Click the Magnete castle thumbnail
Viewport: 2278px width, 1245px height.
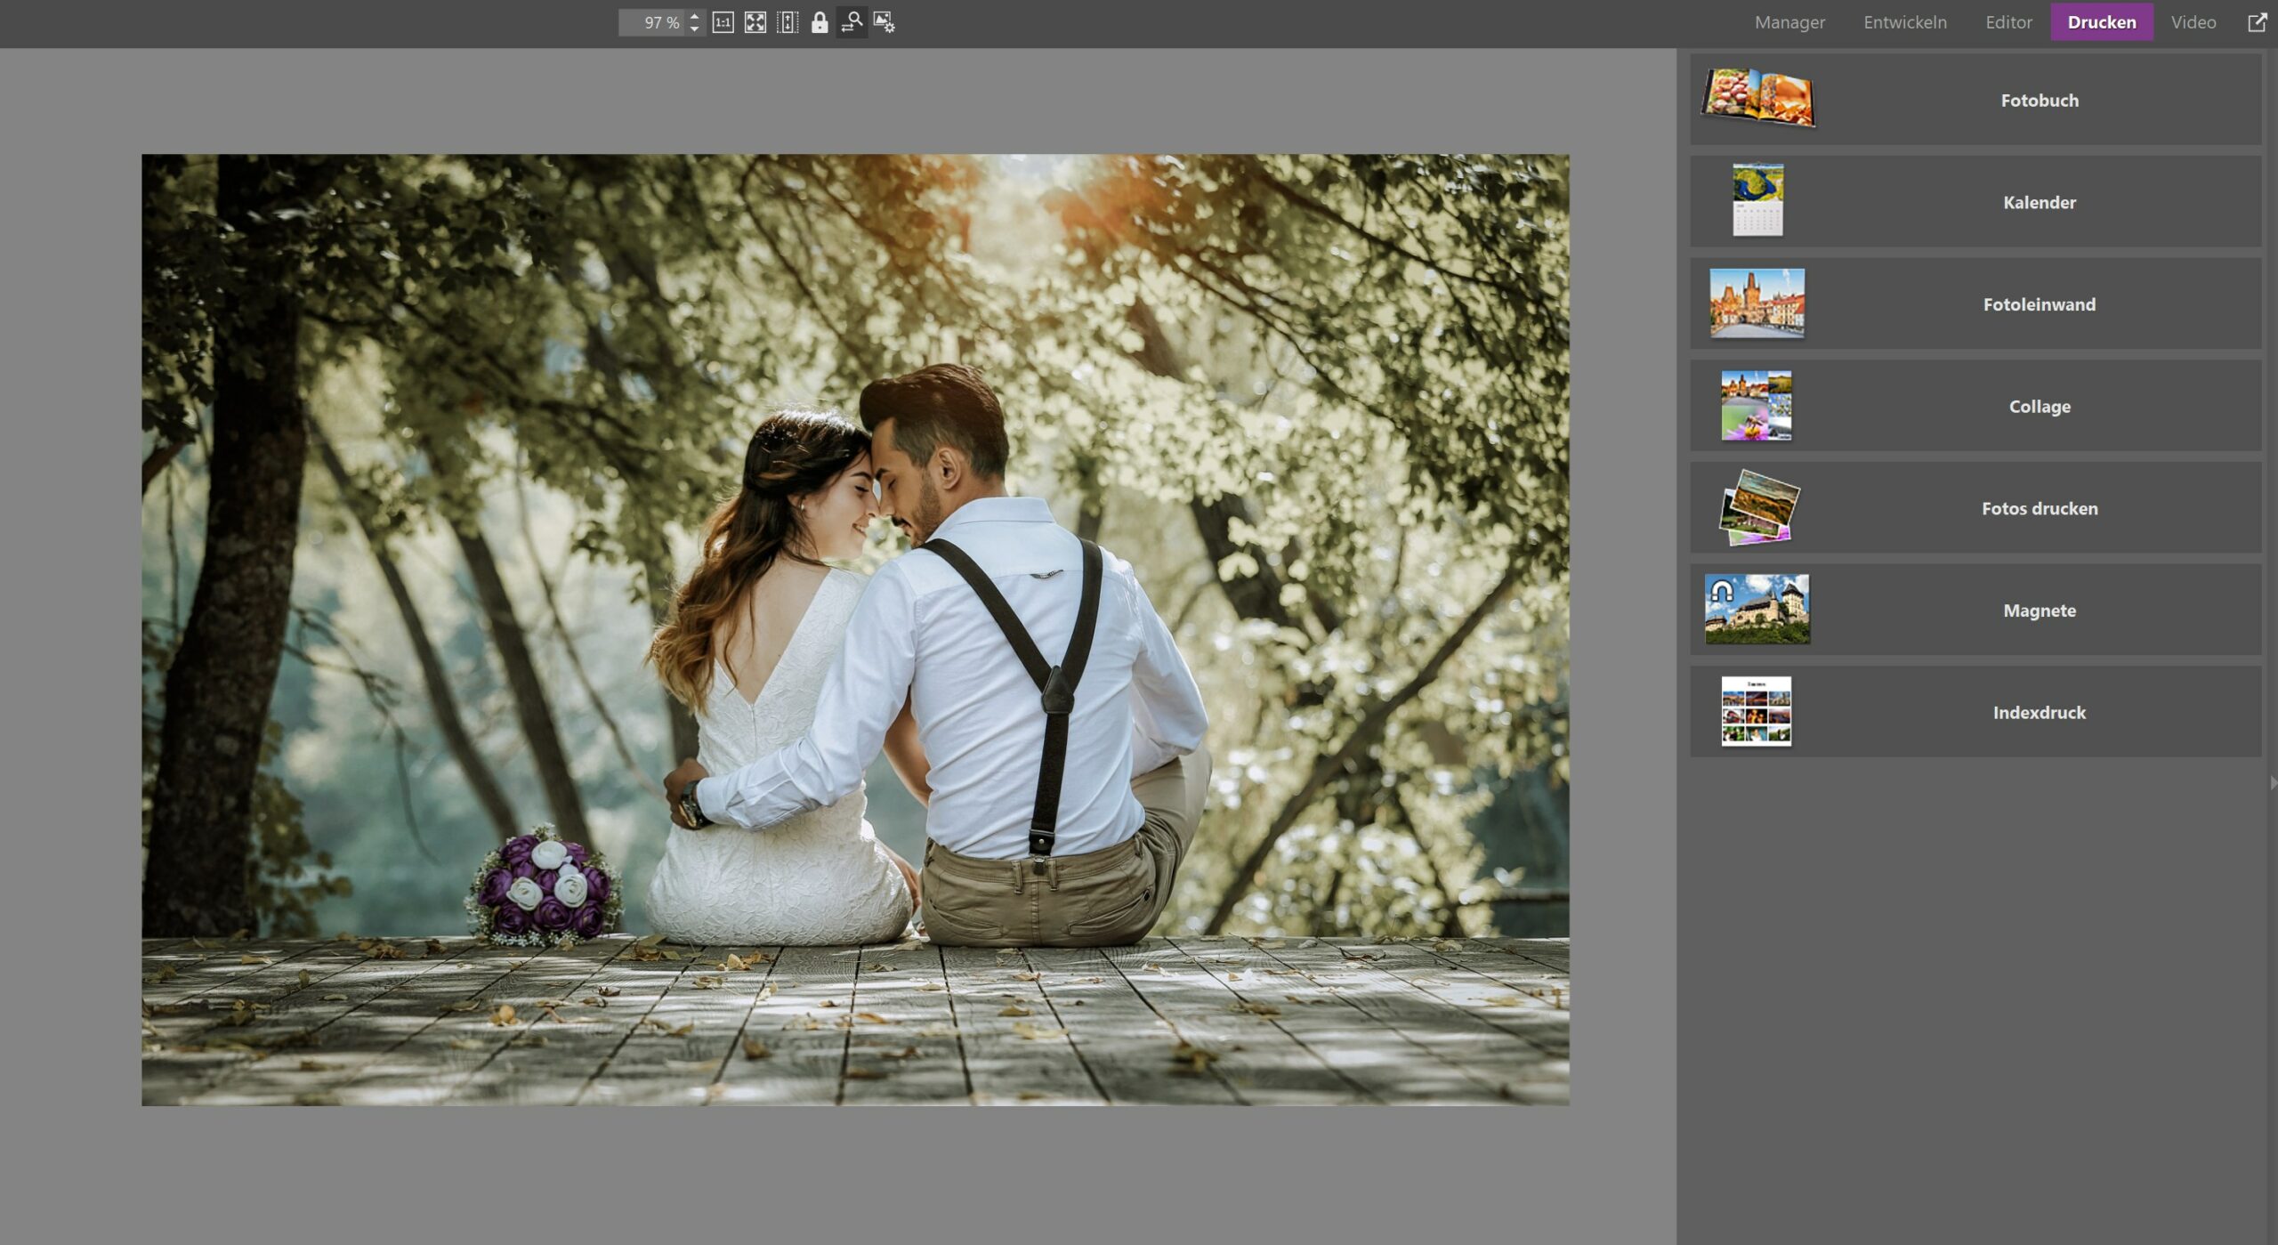click(x=1757, y=609)
